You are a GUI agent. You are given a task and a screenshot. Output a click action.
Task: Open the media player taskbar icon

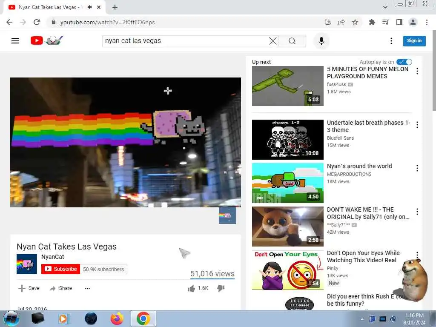(x=64, y=318)
